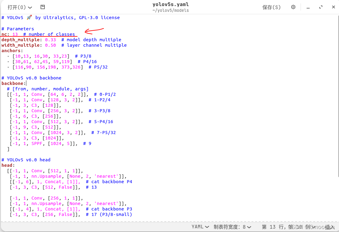Click the '# Parameters' comment
Screen dimensions: 339x232
coord(18,29)
